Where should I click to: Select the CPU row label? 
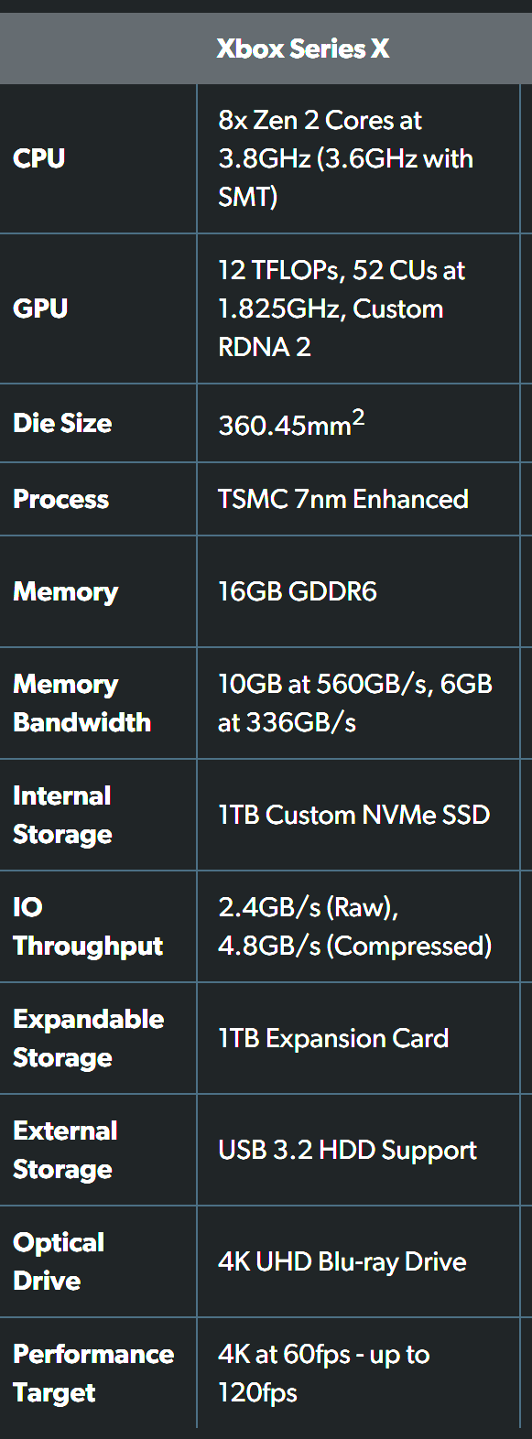coord(39,158)
